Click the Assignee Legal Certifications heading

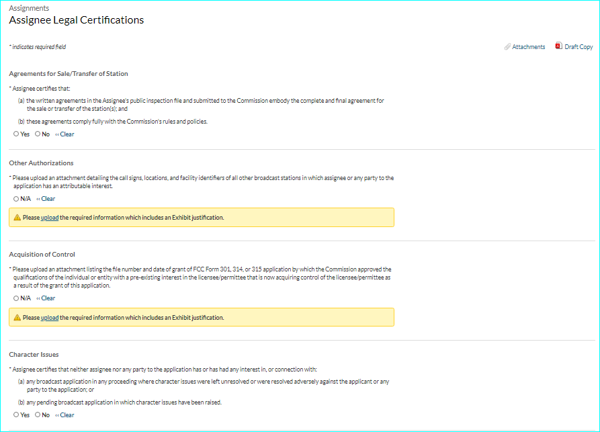(77, 20)
